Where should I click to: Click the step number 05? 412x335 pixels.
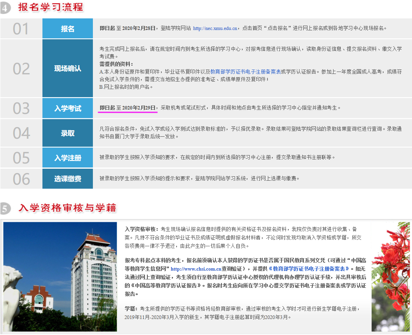click(21, 158)
